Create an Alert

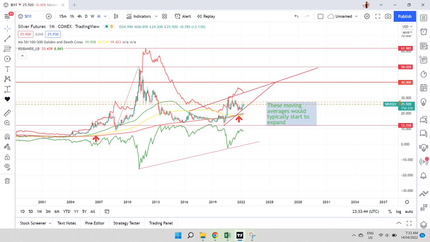(x=183, y=16)
